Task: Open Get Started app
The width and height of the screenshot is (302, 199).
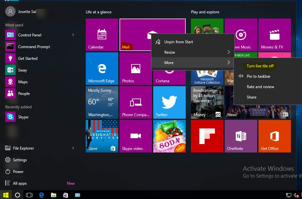Action: (40, 59)
